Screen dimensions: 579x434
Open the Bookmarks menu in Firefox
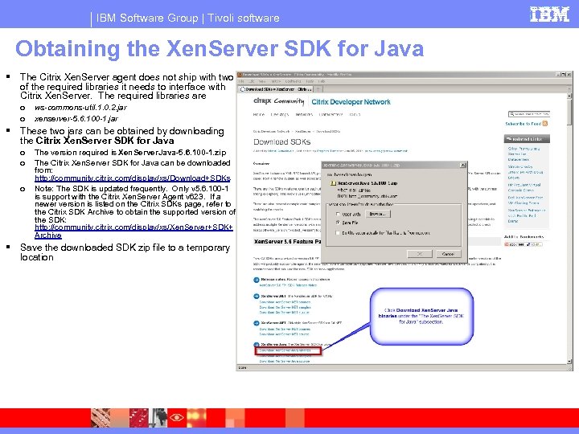click(x=294, y=81)
